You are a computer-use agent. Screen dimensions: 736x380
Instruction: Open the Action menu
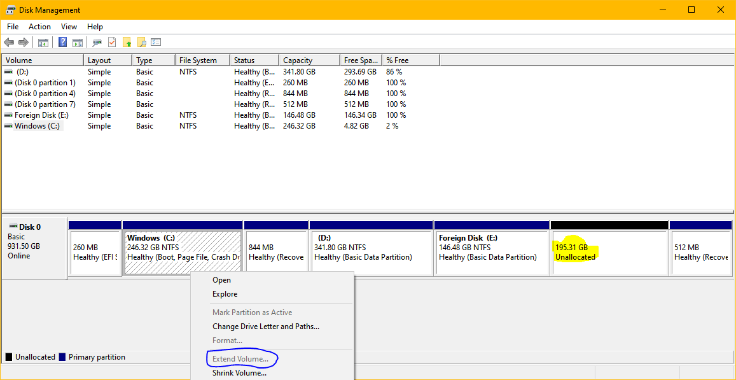point(39,27)
